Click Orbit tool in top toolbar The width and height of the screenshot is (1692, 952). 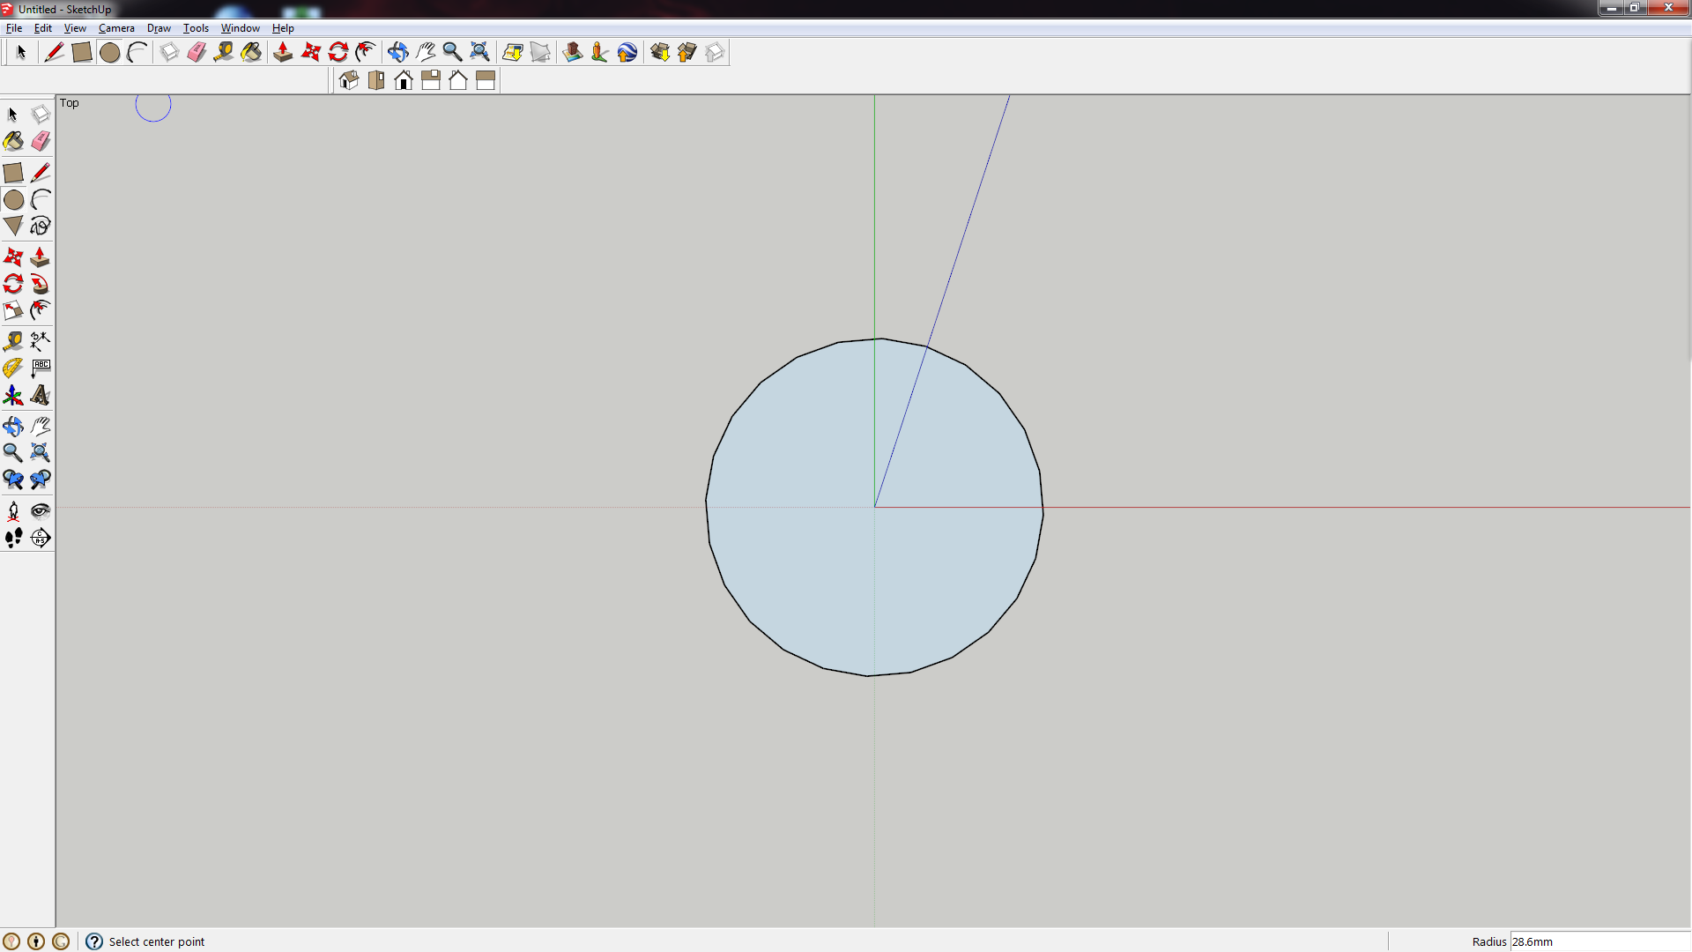point(397,53)
